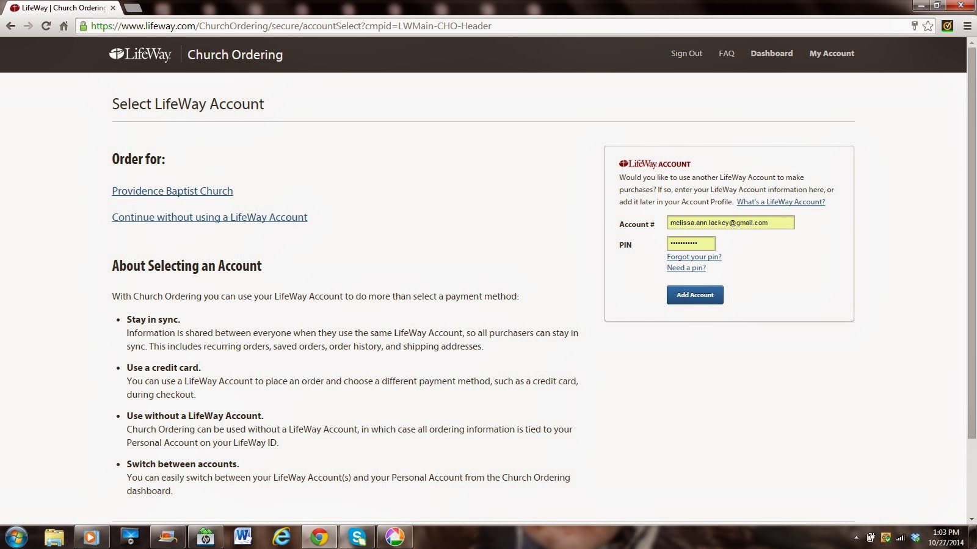Click the power/battery tray icon
The image size is (977, 549).
click(871, 537)
